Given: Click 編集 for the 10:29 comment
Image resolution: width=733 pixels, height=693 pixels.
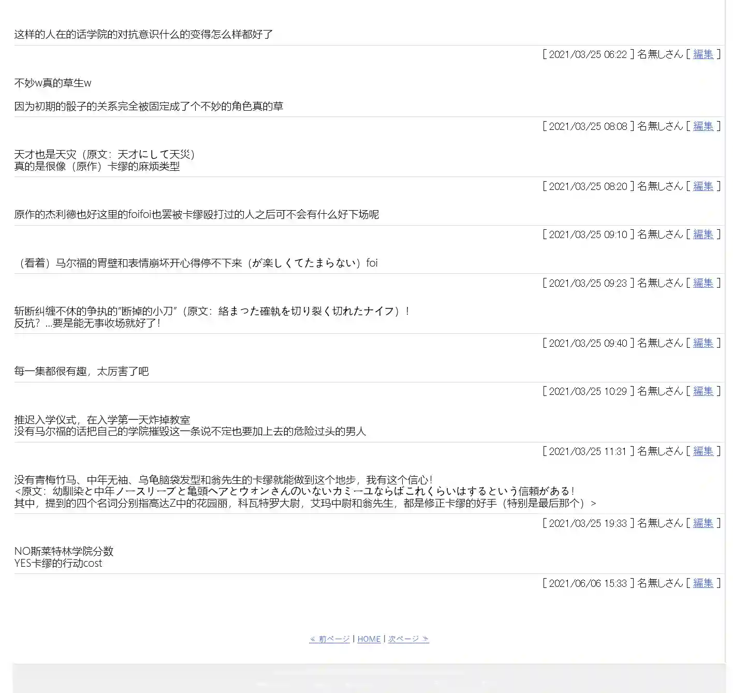Looking at the screenshot, I should 703,391.
